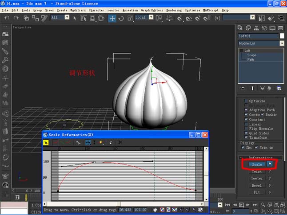Image resolution: width=287 pixels, height=215 pixels.
Task: Uncheck the Adaptive Path checkbox
Action: (246, 110)
